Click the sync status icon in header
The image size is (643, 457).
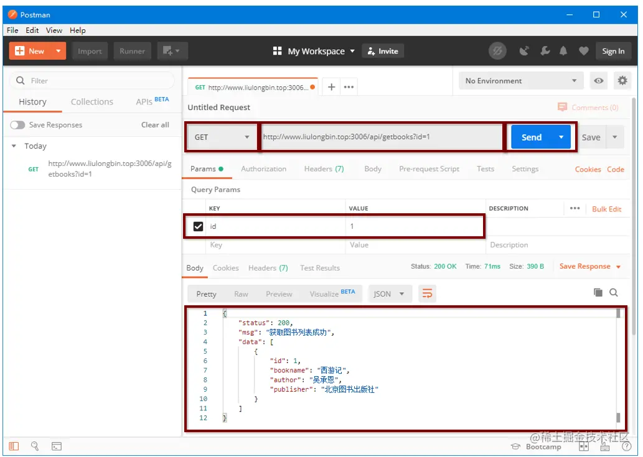[497, 51]
